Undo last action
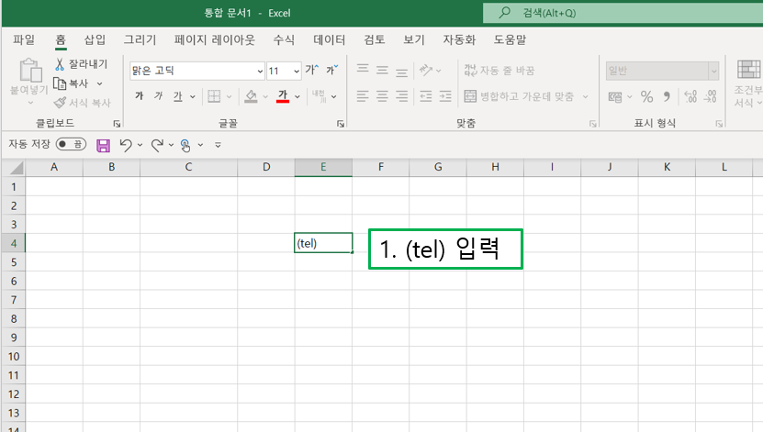 [x=126, y=145]
